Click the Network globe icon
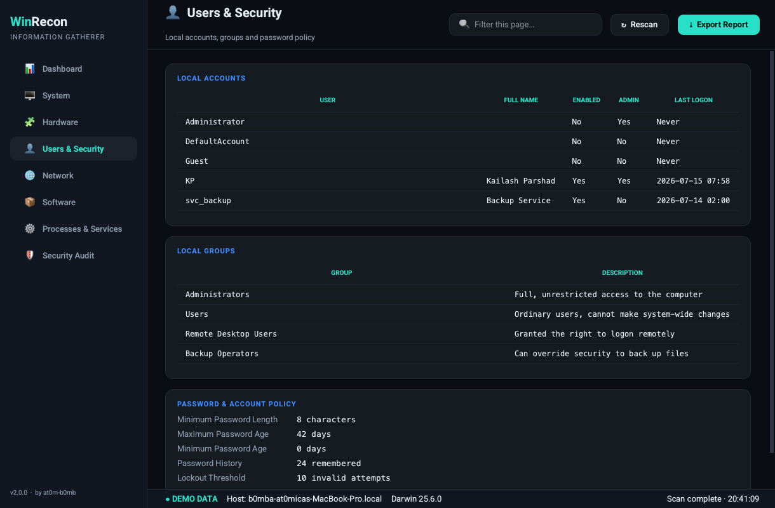This screenshot has height=508, width=775. tap(30, 175)
